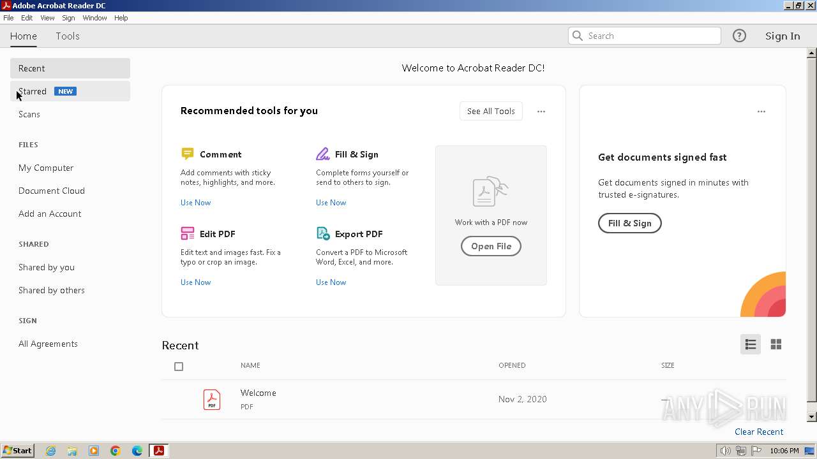Sort by the NAME column header
Screen dimensions: 817x459
tap(250, 365)
